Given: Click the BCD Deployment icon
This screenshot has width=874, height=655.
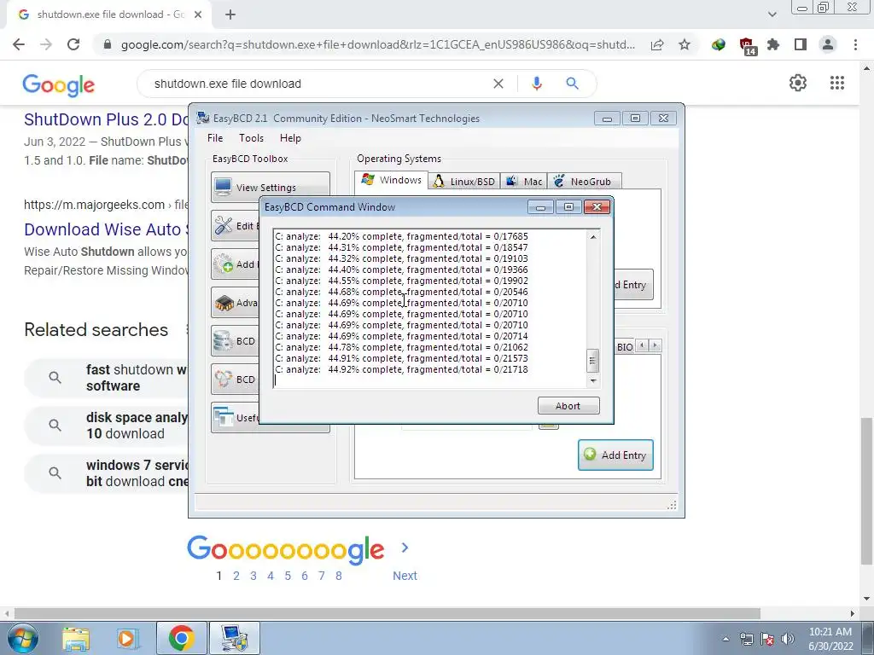Looking at the screenshot, I should [x=224, y=380].
